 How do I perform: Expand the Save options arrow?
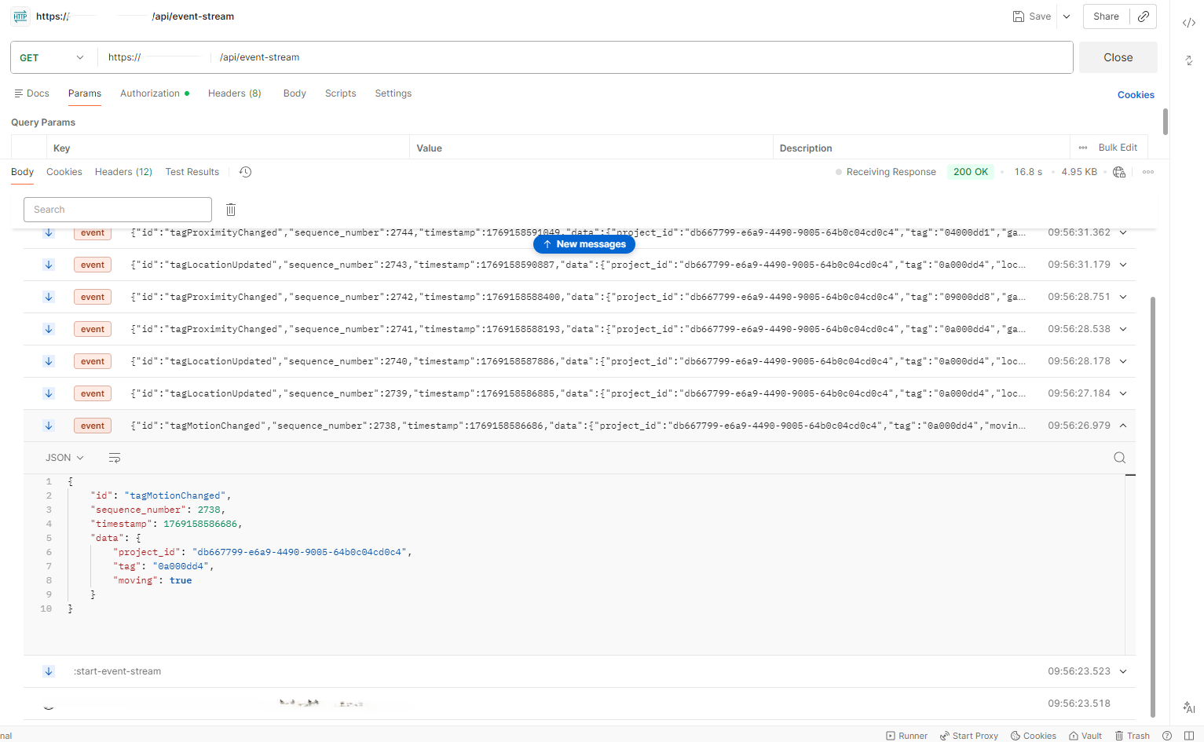[x=1067, y=16]
